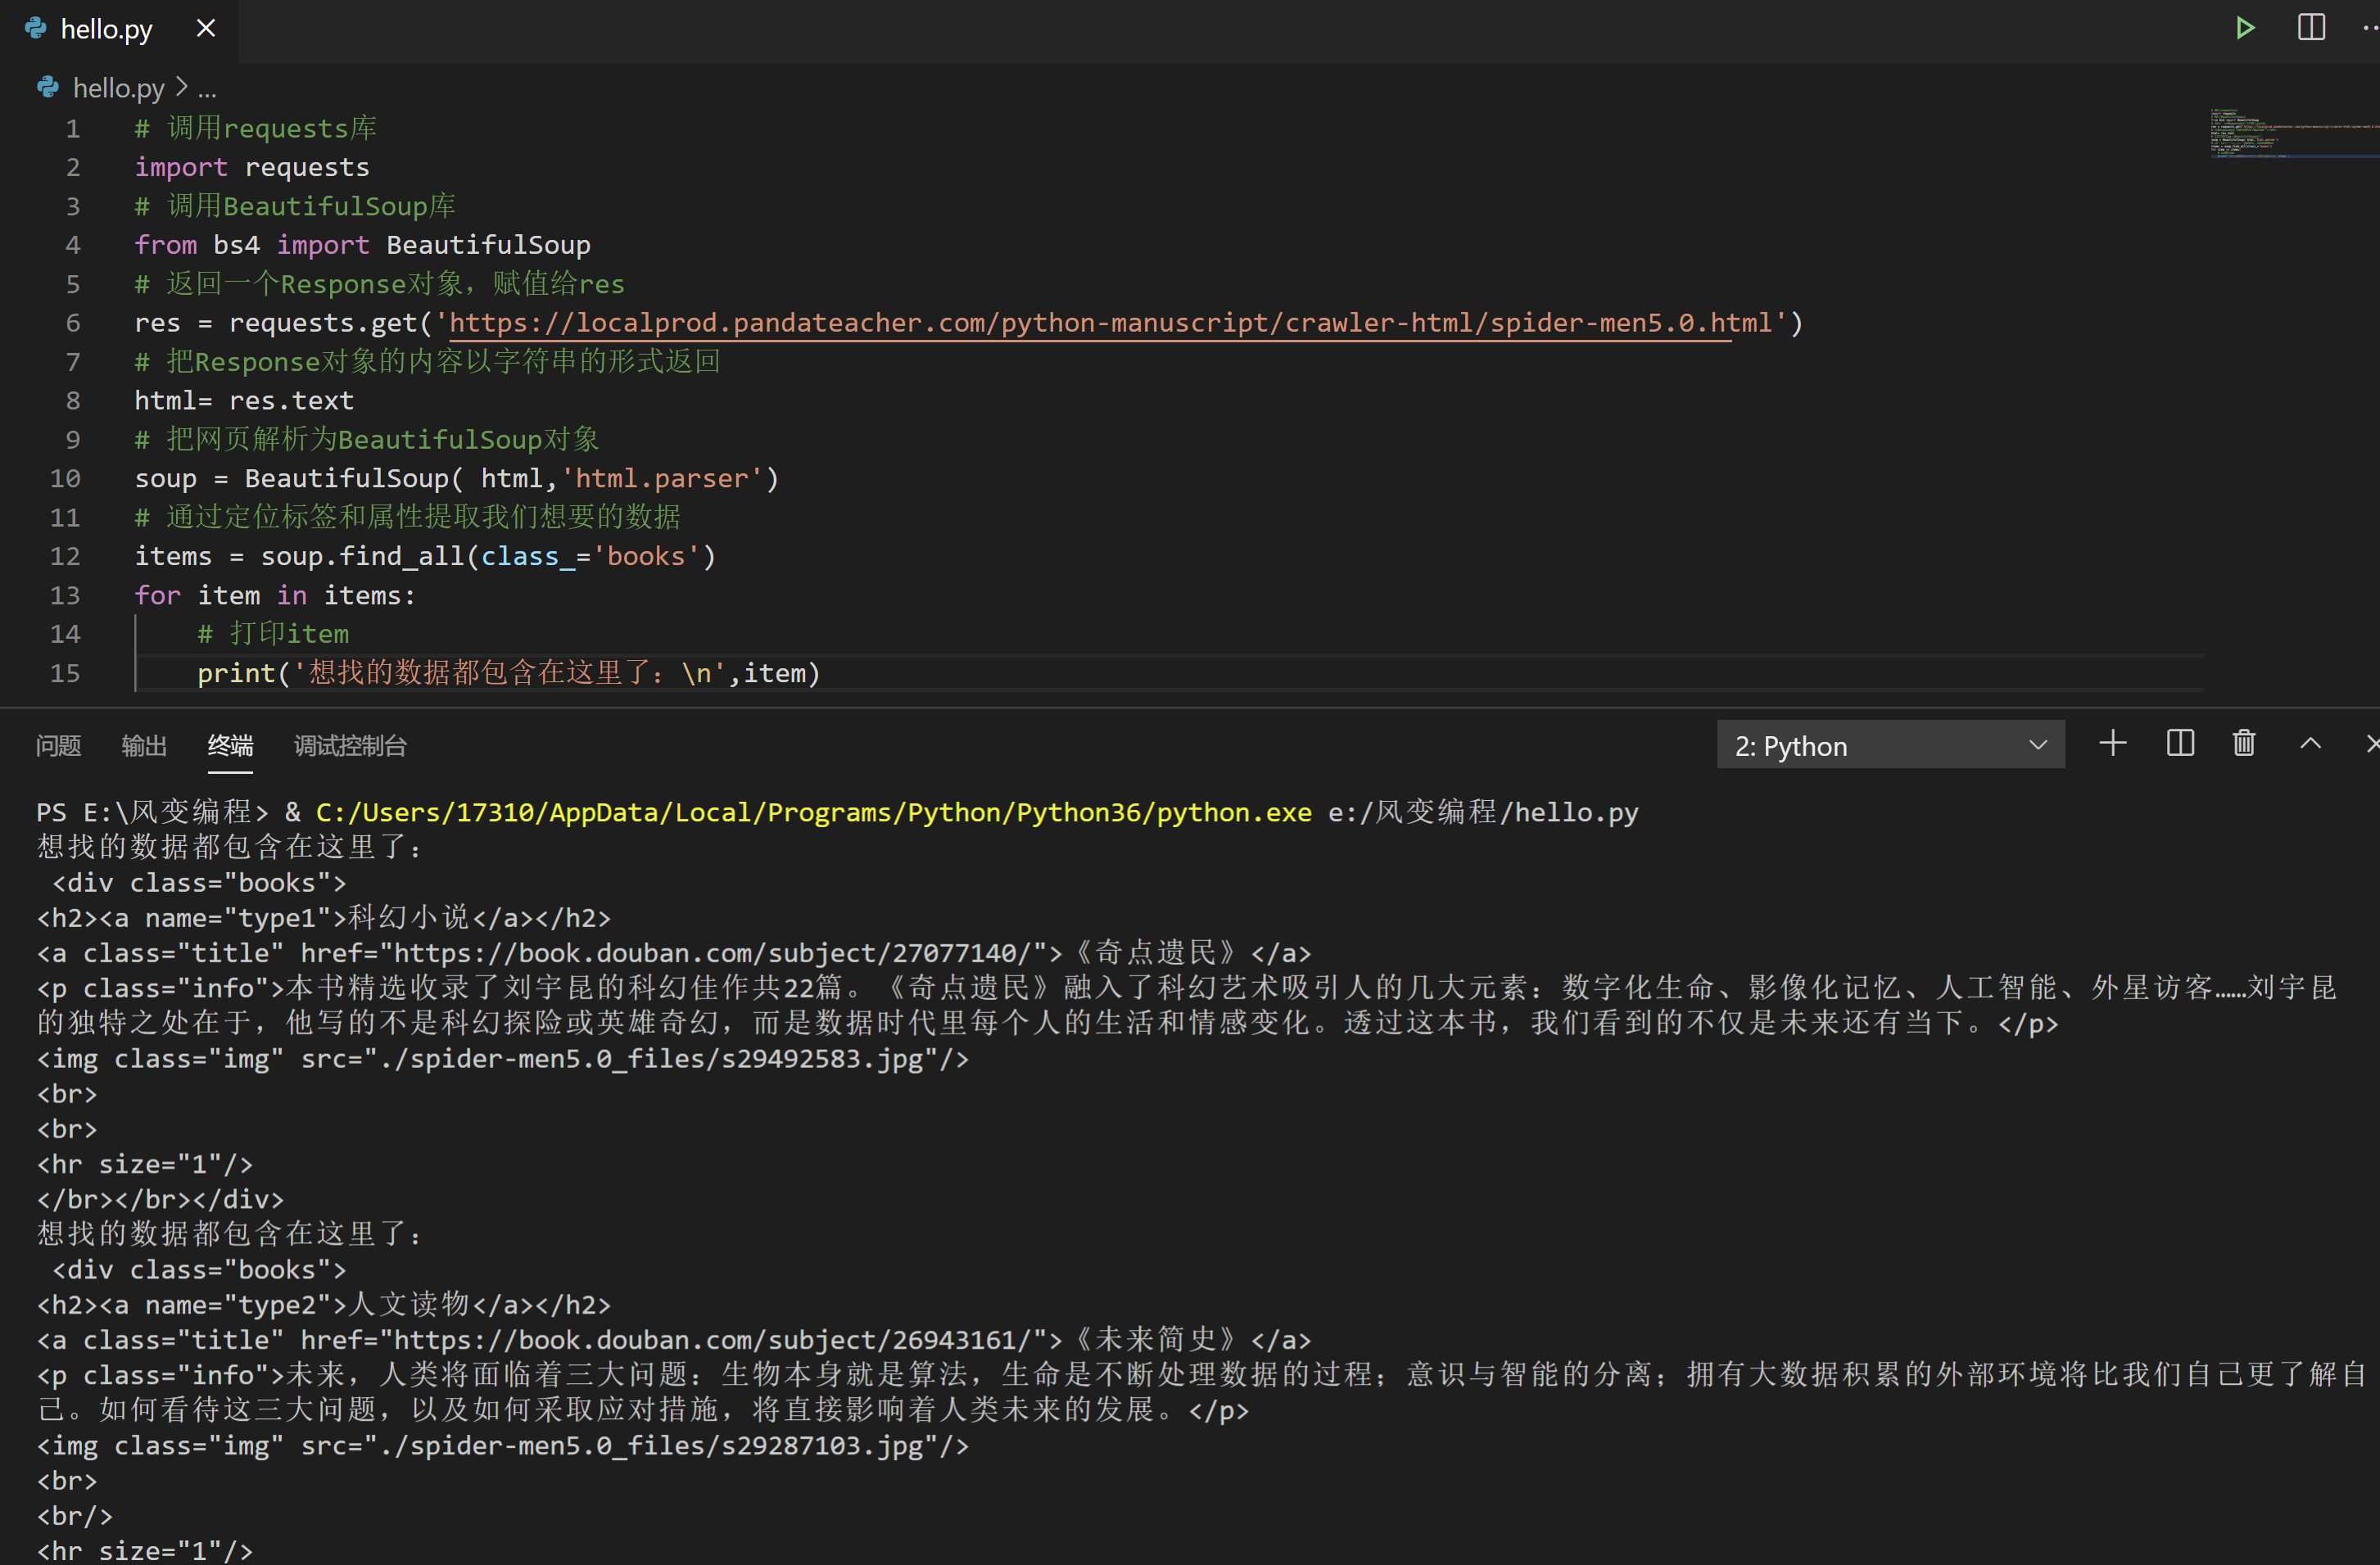Click terminal line with name="type1" 科幻小说
This screenshot has height=1565, width=2380.
[324, 918]
